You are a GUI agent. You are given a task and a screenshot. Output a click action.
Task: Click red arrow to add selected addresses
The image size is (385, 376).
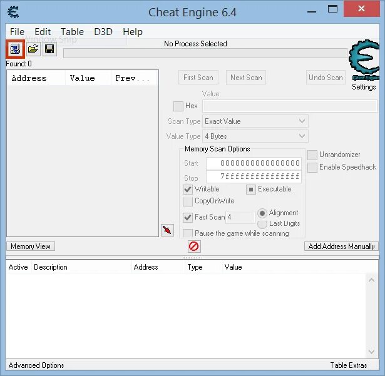click(x=167, y=230)
